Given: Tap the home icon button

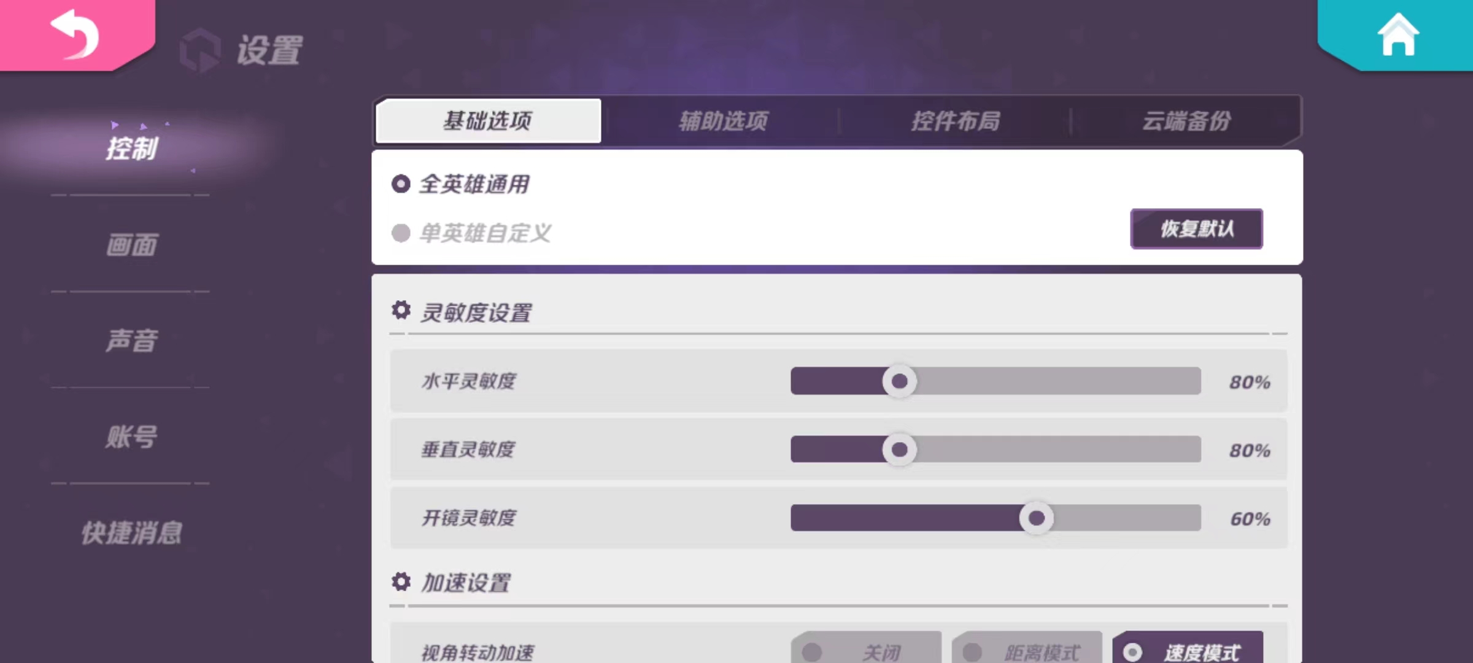Looking at the screenshot, I should click(x=1398, y=36).
